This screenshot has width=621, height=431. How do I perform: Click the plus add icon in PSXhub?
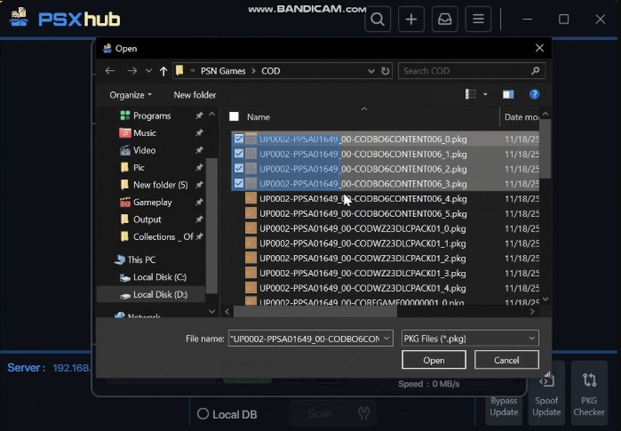(x=410, y=20)
